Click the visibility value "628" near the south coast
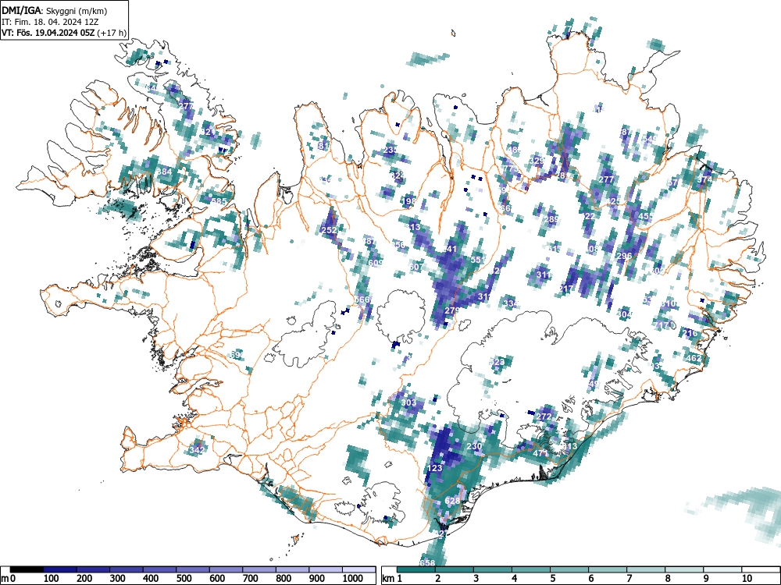The height and width of the screenshot is (585, 781). click(452, 501)
